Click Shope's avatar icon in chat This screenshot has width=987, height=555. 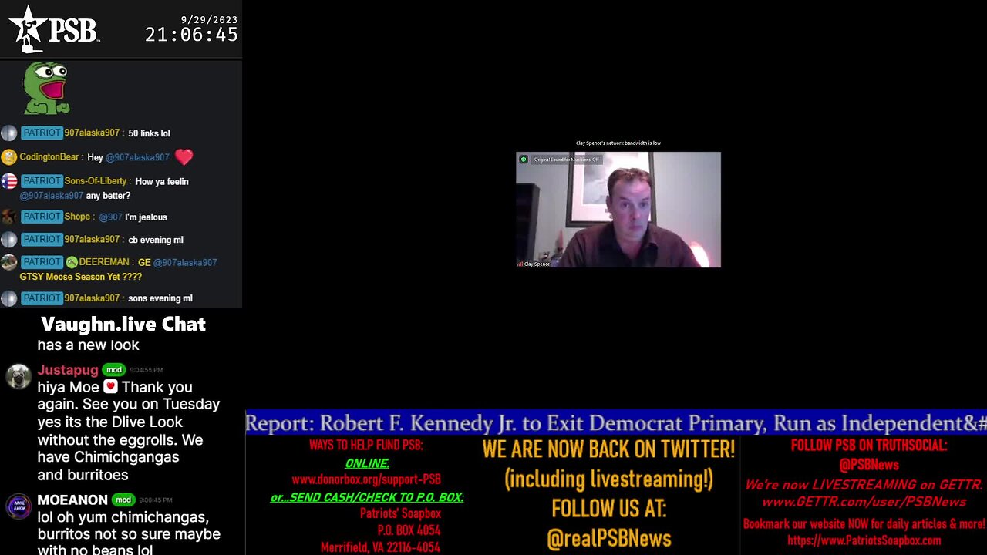click(x=9, y=217)
